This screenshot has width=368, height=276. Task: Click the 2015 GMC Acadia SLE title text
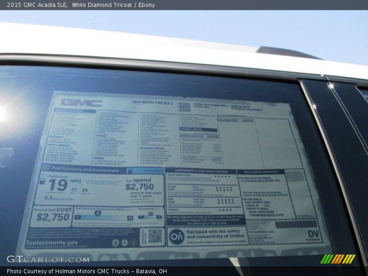tap(37, 5)
